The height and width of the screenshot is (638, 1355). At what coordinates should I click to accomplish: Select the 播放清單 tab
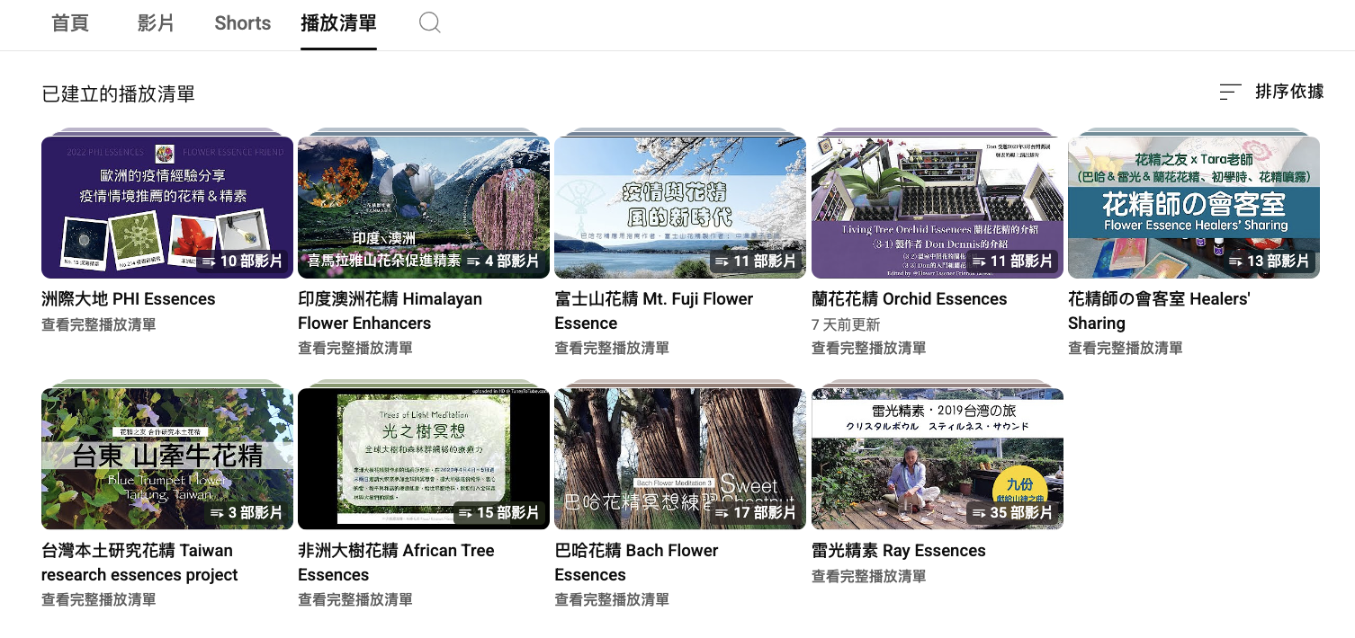click(338, 23)
